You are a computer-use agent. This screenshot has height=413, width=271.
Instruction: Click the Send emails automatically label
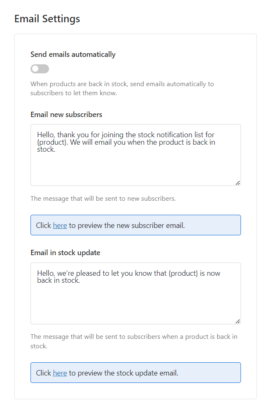coord(73,54)
